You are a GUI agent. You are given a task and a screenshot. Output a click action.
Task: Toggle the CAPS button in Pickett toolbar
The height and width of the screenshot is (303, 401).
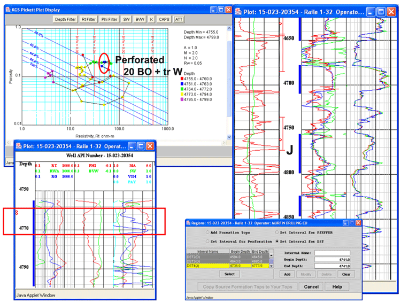tap(164, 19)
